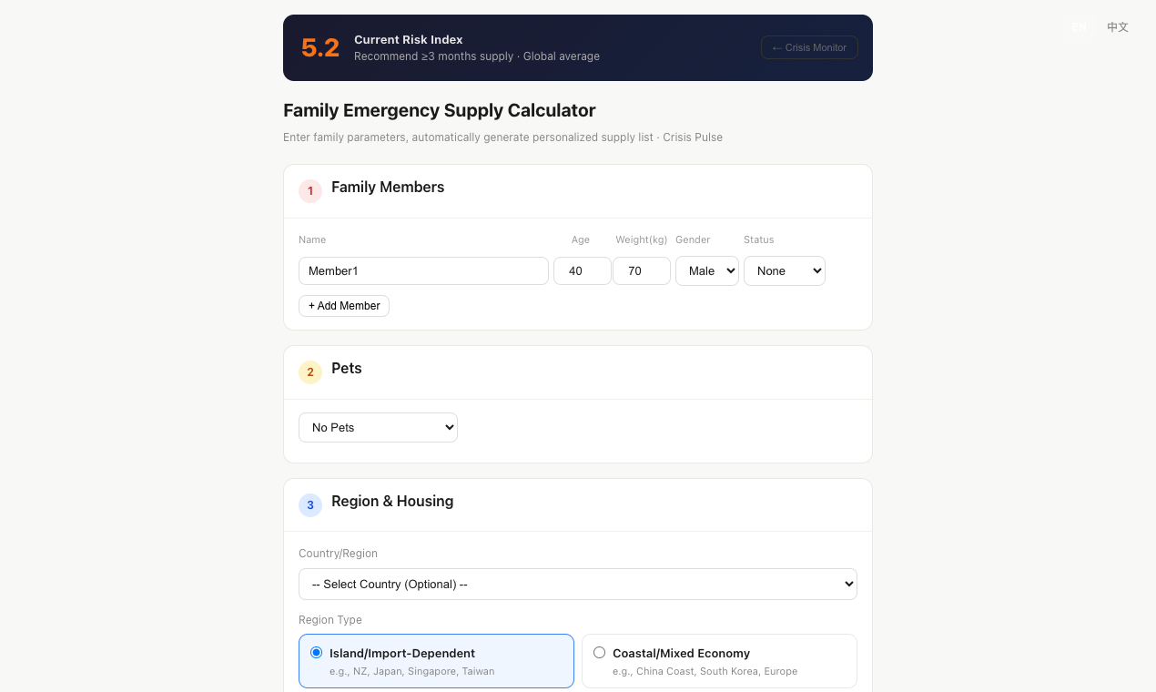The width and height of the screenshot is (1156, 692).
Task: Open the Gender dropdown for Member1
Action: pos(707,271)
